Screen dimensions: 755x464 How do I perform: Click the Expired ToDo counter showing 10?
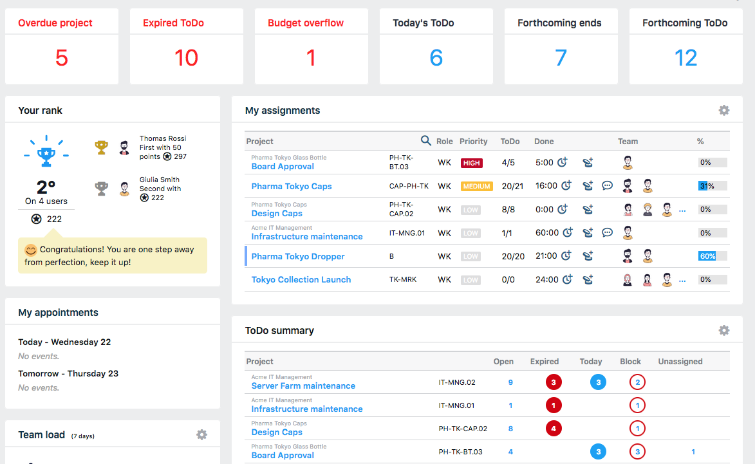[x=186, y=57]
